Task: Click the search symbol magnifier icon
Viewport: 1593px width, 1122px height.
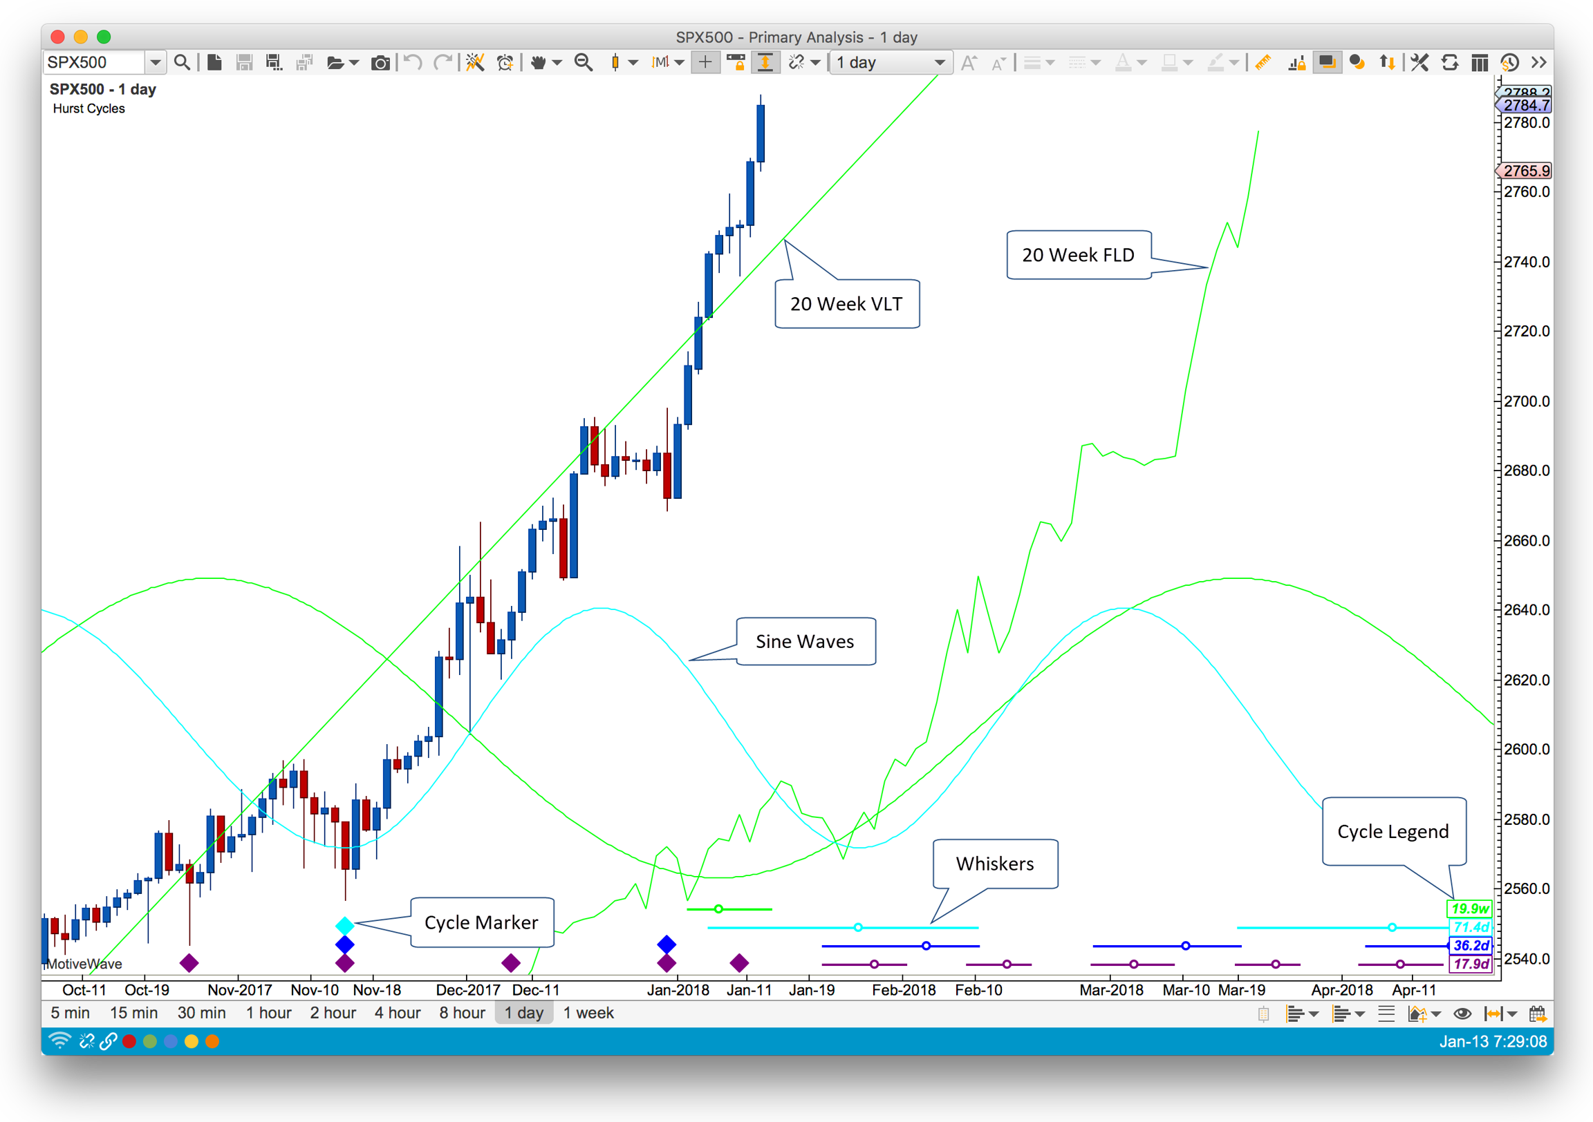Action: pyautogui.click(x=182, y=63)
